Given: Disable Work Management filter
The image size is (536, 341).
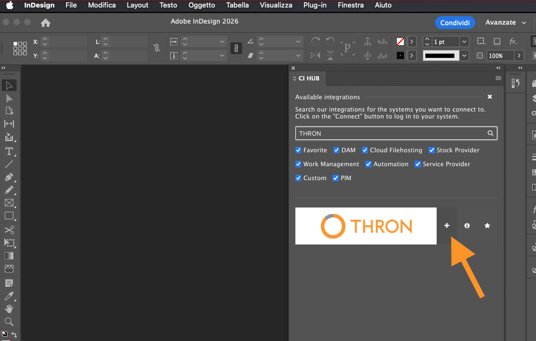Looking at the screenshot, I should click(x=299, y=164).
